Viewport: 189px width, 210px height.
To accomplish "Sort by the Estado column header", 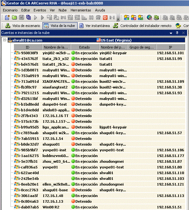I will click(85, 47).
